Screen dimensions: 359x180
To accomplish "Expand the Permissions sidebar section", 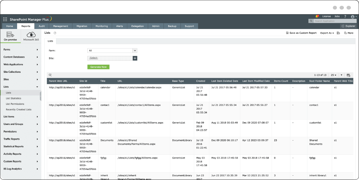I will click(21, 132).
